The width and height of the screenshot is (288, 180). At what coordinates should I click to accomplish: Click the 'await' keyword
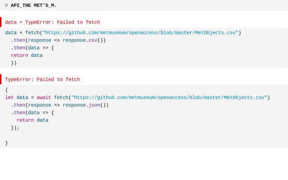tap(44, 97)
